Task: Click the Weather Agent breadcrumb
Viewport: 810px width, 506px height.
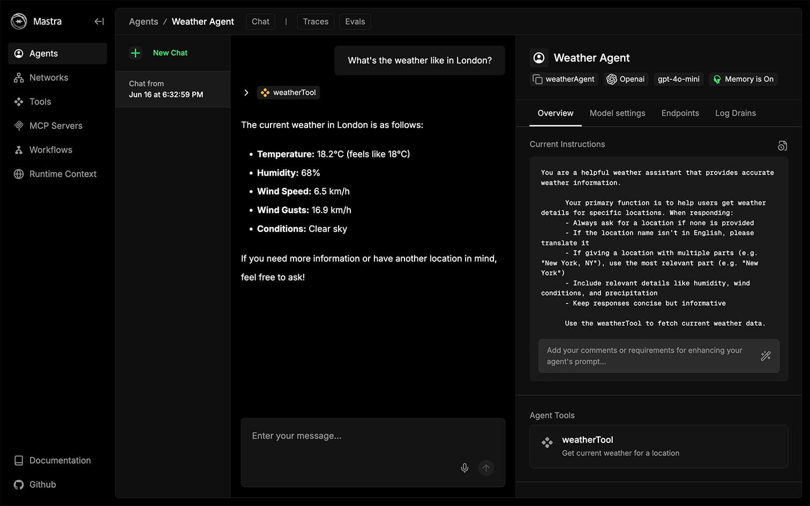Action: 202,21
